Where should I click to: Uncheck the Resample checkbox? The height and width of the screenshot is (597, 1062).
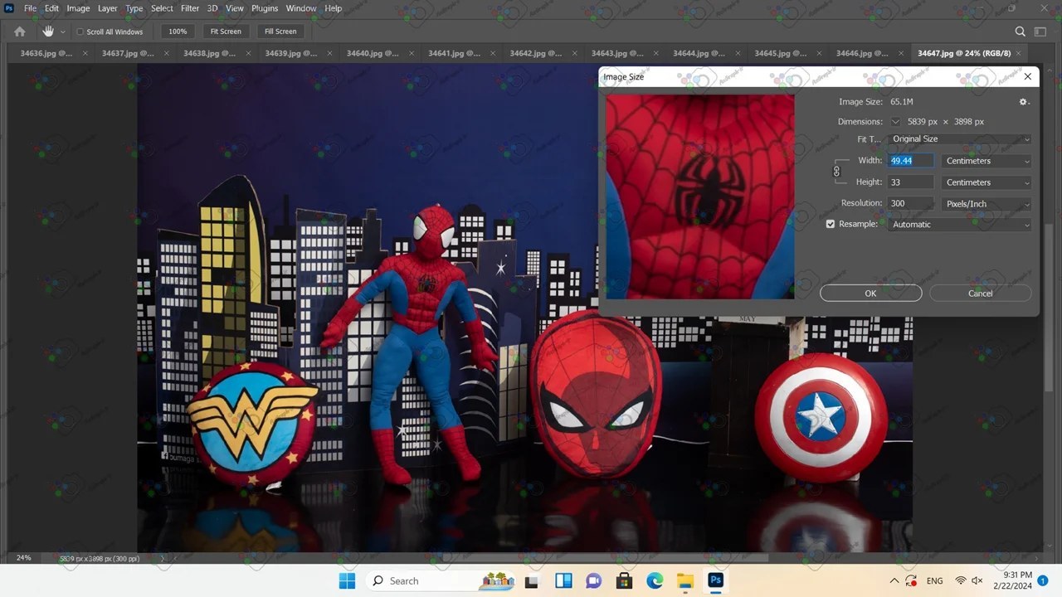coord(831,224)
